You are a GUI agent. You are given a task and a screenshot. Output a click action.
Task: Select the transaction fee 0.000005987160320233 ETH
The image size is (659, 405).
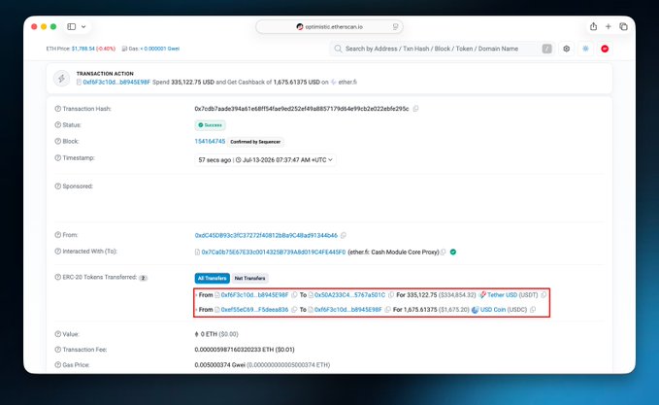(x=236, y=350)
